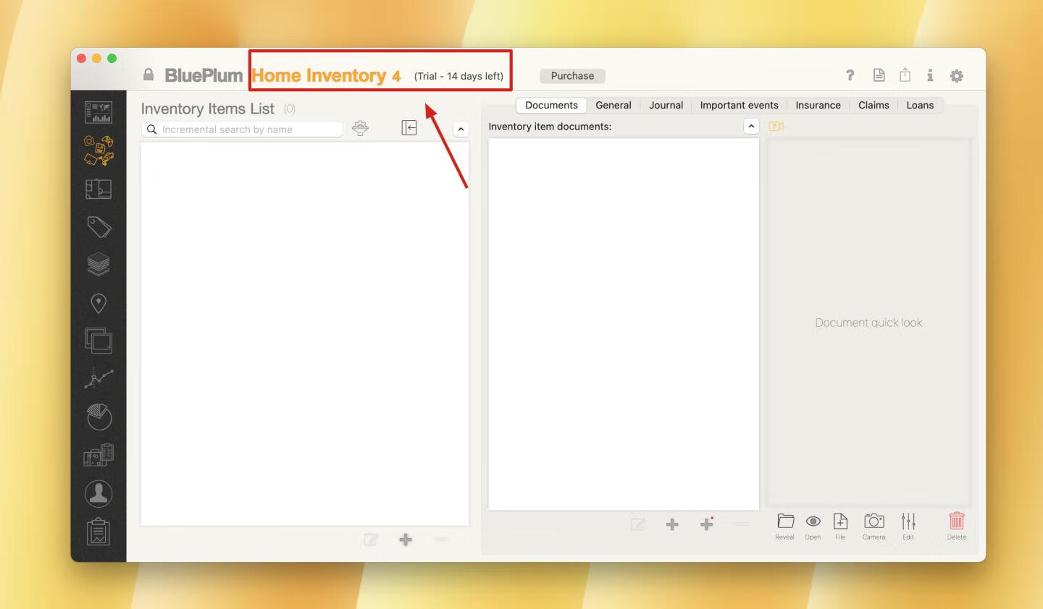Switch to the General tab

click(x=613, y=105)
